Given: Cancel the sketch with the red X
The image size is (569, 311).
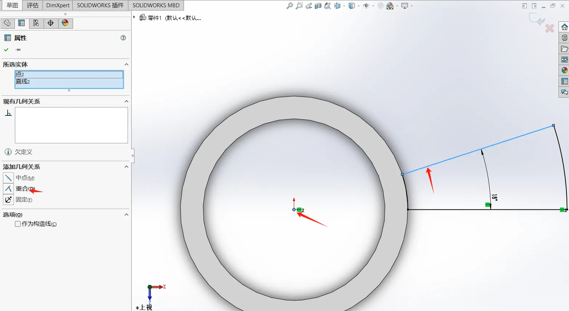Looking at the screenshot, I should 550,28.
